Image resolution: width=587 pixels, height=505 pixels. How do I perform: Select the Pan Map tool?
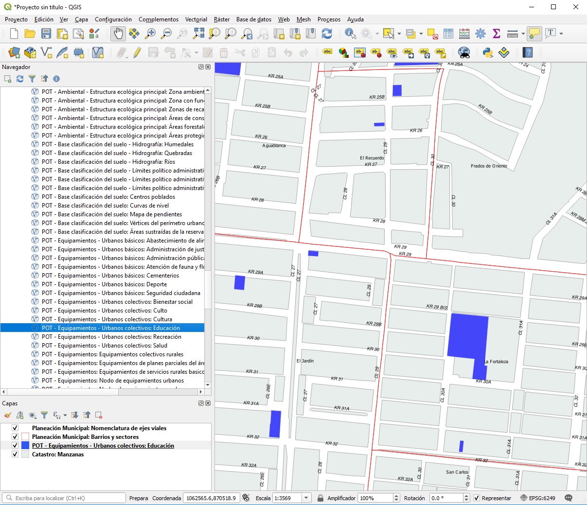[118, 34]
